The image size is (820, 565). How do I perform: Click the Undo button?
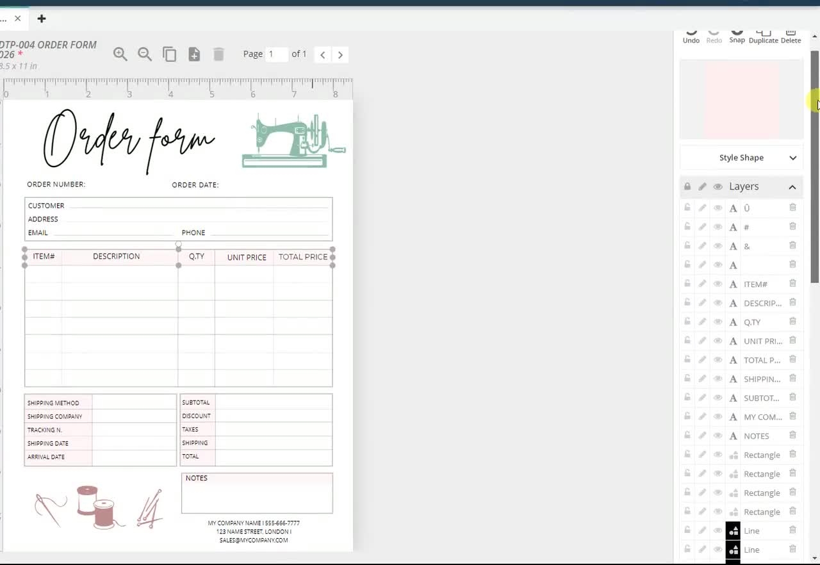click(x=691, y=37)
